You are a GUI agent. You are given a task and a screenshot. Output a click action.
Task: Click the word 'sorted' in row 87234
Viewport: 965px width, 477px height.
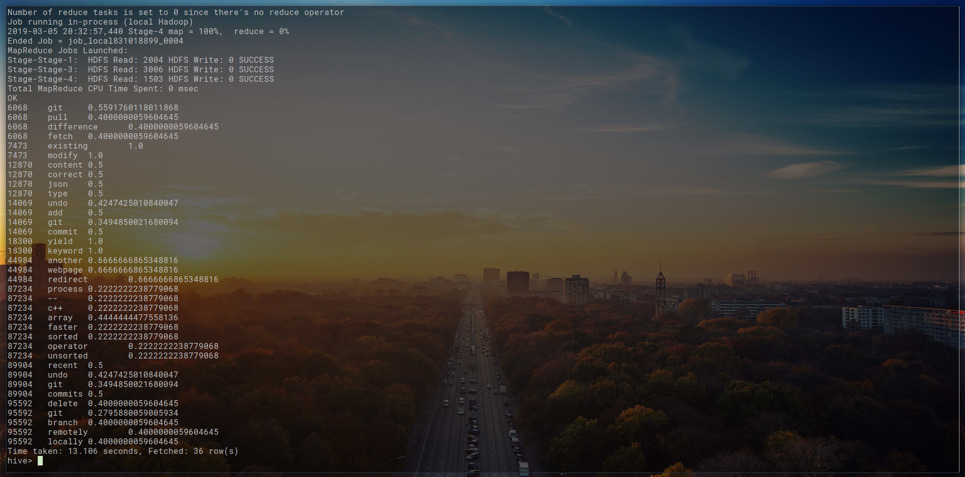coord(63,336)
